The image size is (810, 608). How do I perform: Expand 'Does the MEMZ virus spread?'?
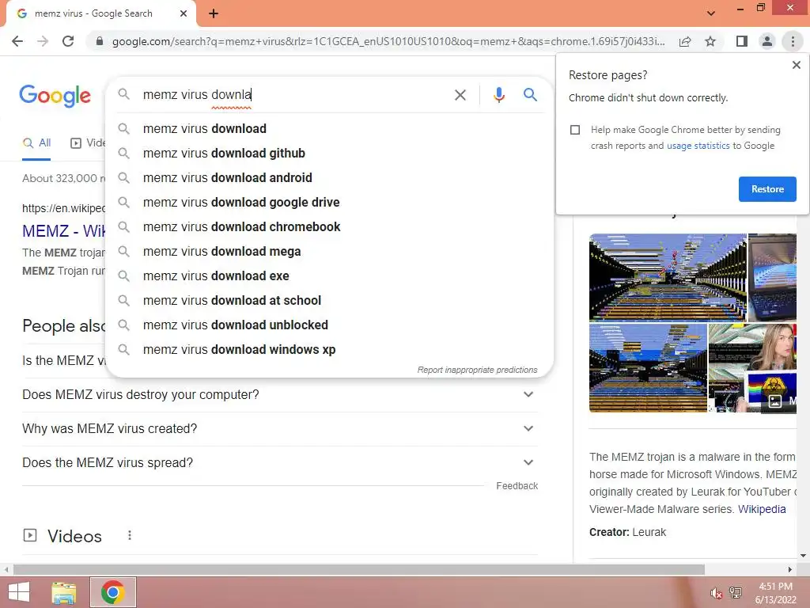click(x=280, y=462)
